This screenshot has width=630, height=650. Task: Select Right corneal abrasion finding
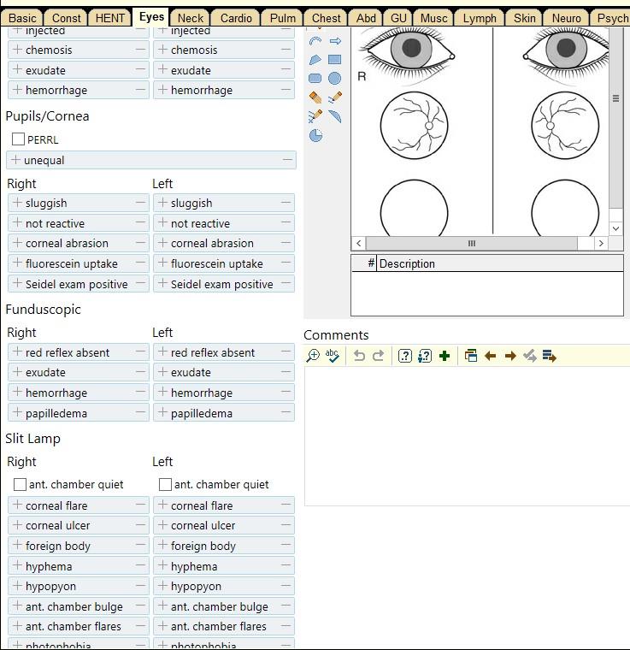[x=67, y=244]
